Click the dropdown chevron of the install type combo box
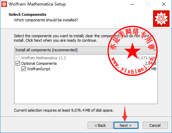Screen dimensions: 172x133 tap(155, 50)
